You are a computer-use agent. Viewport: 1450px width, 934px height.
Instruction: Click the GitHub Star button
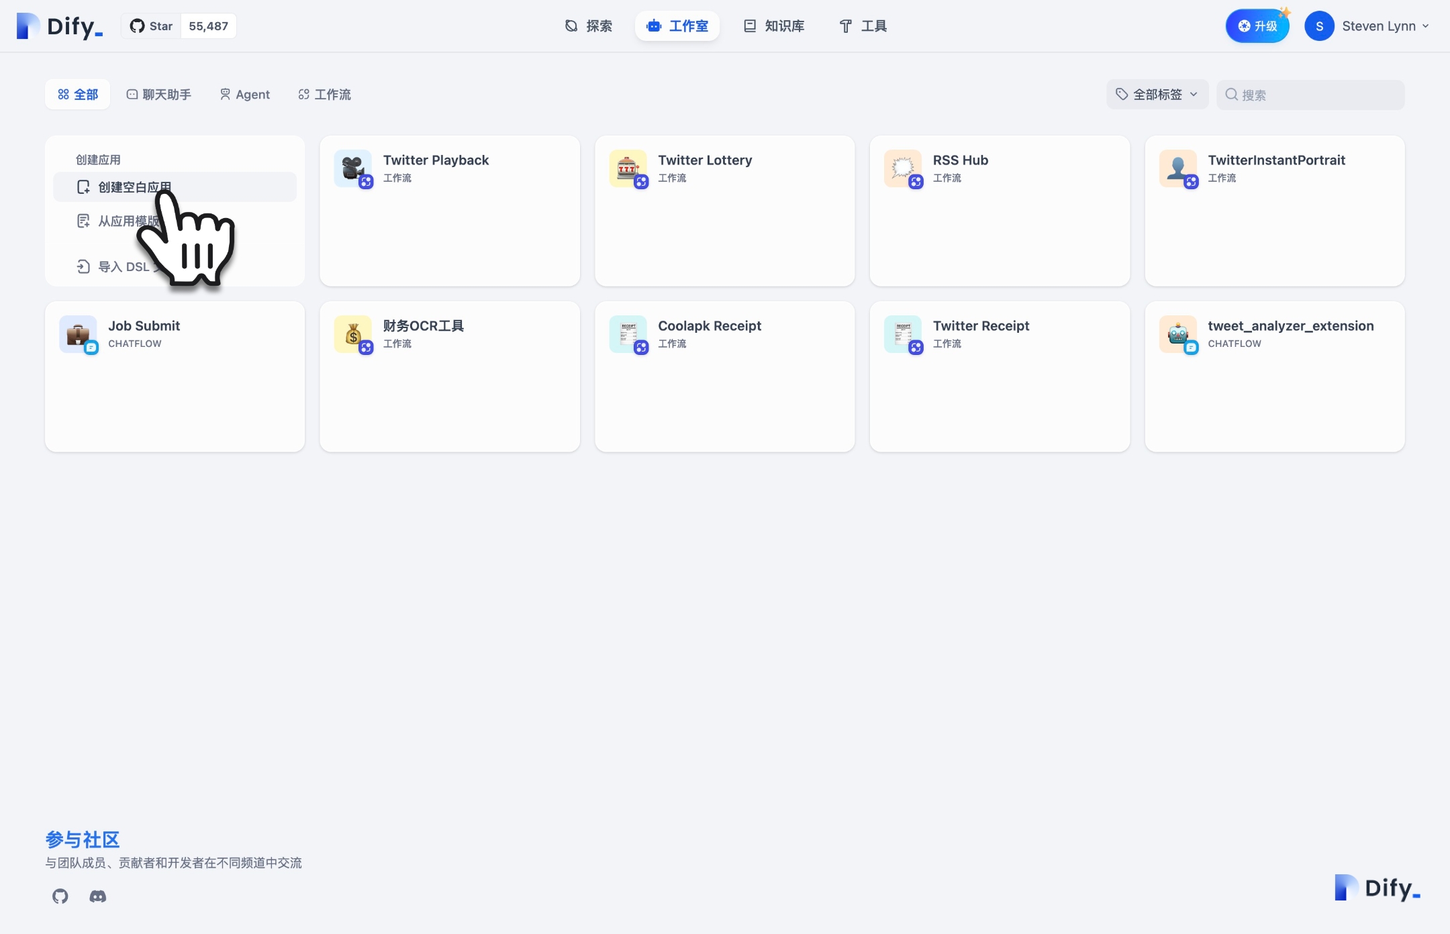point(152,26)
